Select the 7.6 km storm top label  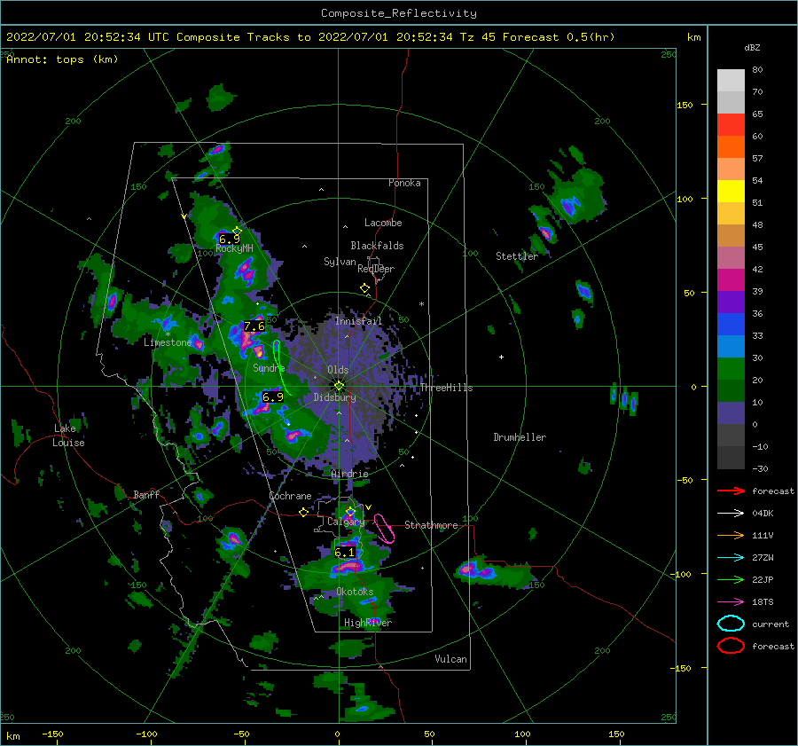[x=254, y=326]
